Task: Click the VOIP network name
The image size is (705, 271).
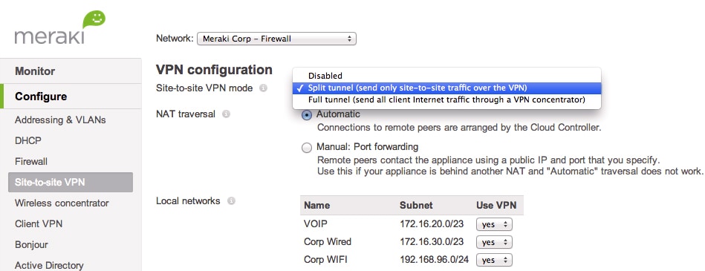Action: [x=315, y=223]
